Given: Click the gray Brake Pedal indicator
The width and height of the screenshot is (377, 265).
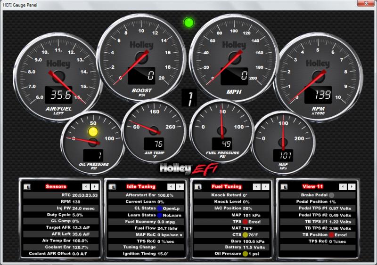Looking at the screenshot, I should (x=331, y=195).
